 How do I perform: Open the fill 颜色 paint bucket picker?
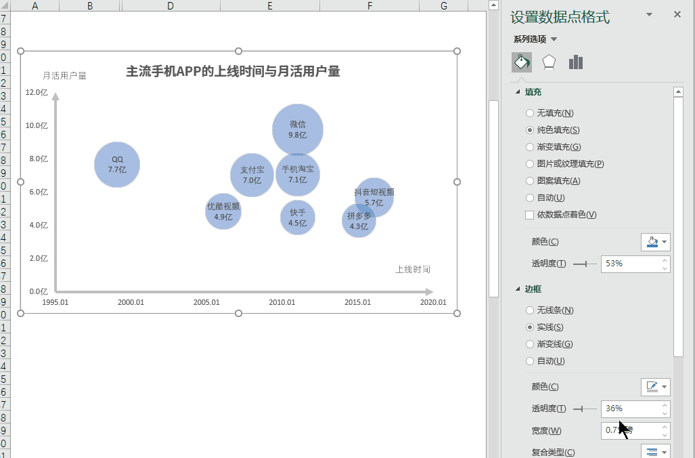[x=656, y=243]
